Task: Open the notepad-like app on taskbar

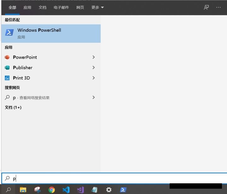Action: point(95,190)
